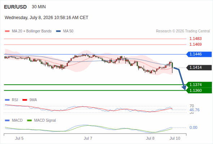Click the 1.1469 resistance level label

[x=195, y=44]
